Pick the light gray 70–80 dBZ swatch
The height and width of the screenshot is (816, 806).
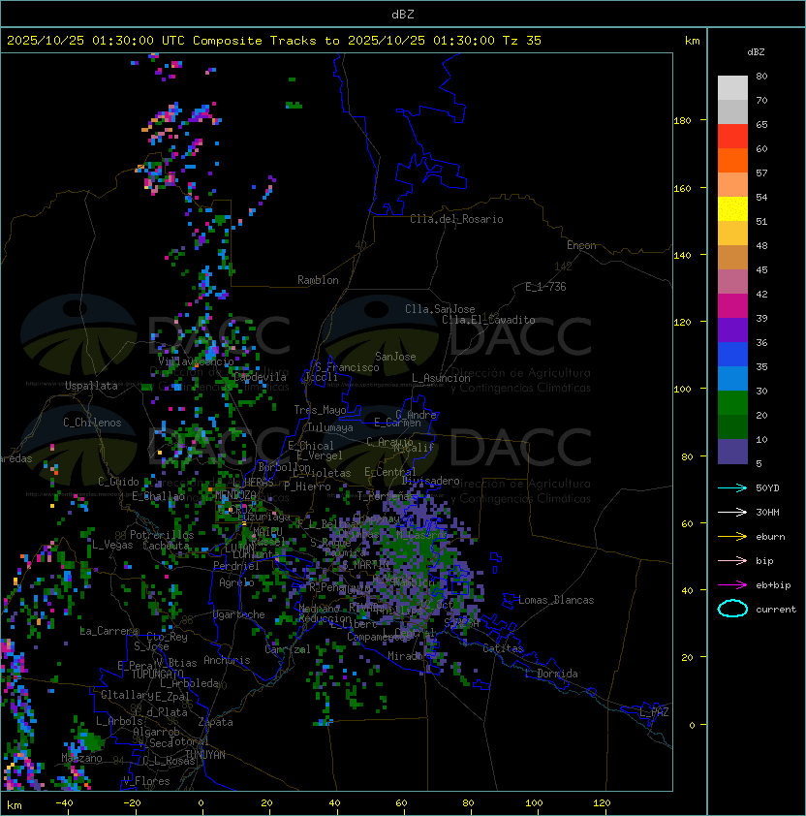pos(732,87)
